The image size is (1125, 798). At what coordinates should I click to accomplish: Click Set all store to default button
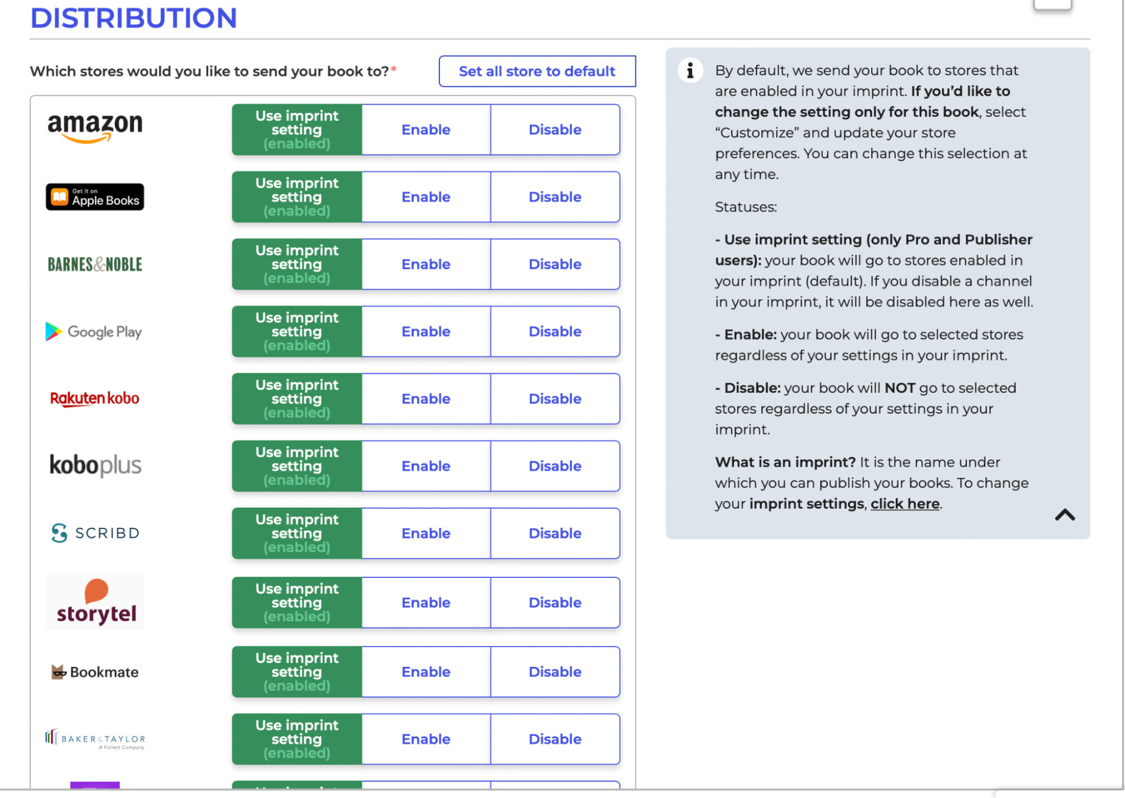[537, 70]
